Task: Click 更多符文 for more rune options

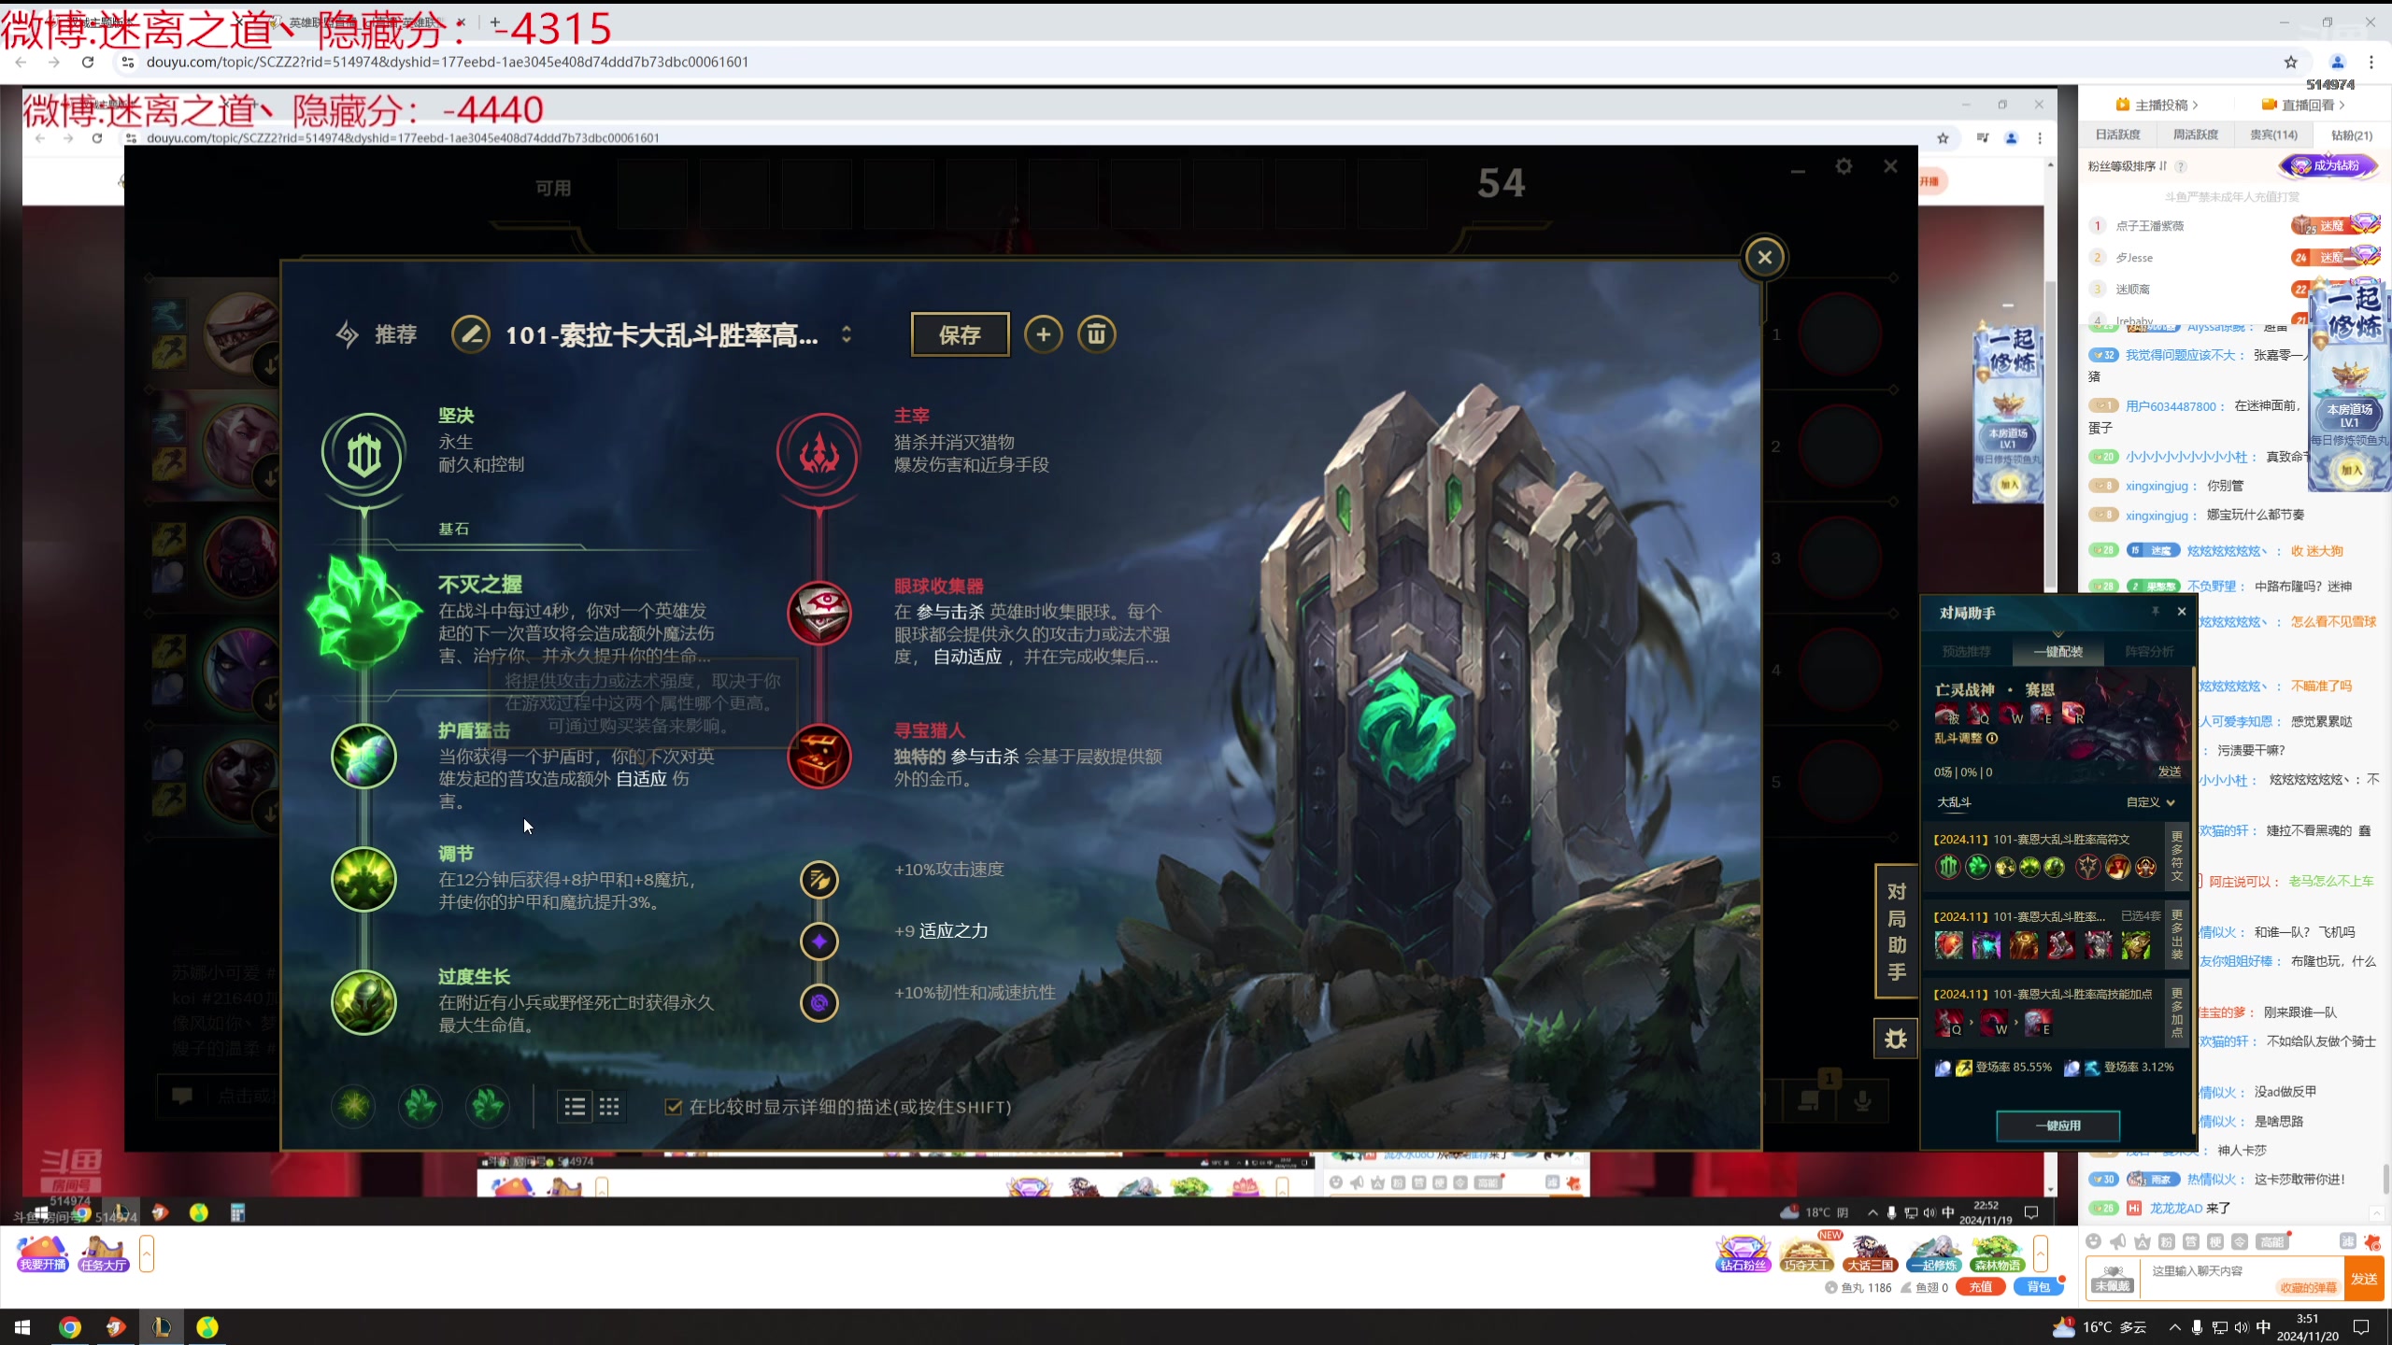Action: point(2177,856)
